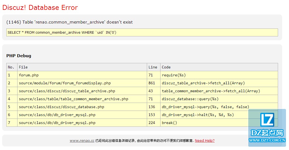The image size is (289, 150).
Task: Click db_driver_mysql->halt(%s, %d, %s) cell
Action: click(x=219, y=115)
